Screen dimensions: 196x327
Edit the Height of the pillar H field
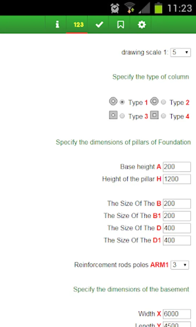pos(177,179)
